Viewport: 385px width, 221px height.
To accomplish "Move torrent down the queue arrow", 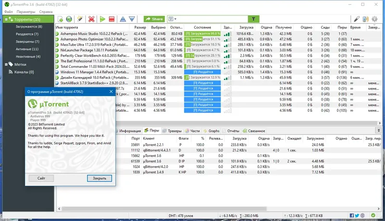I will pyautogui.click(x=132, y=19).
